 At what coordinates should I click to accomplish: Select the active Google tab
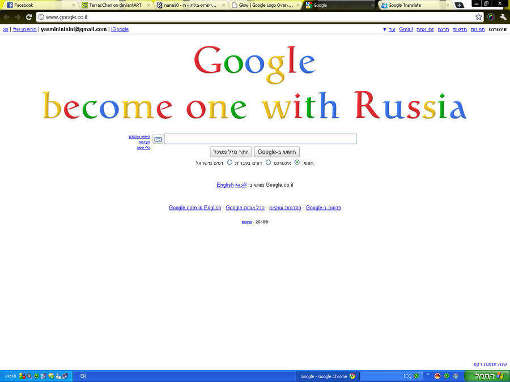click(x=339, y=5)
